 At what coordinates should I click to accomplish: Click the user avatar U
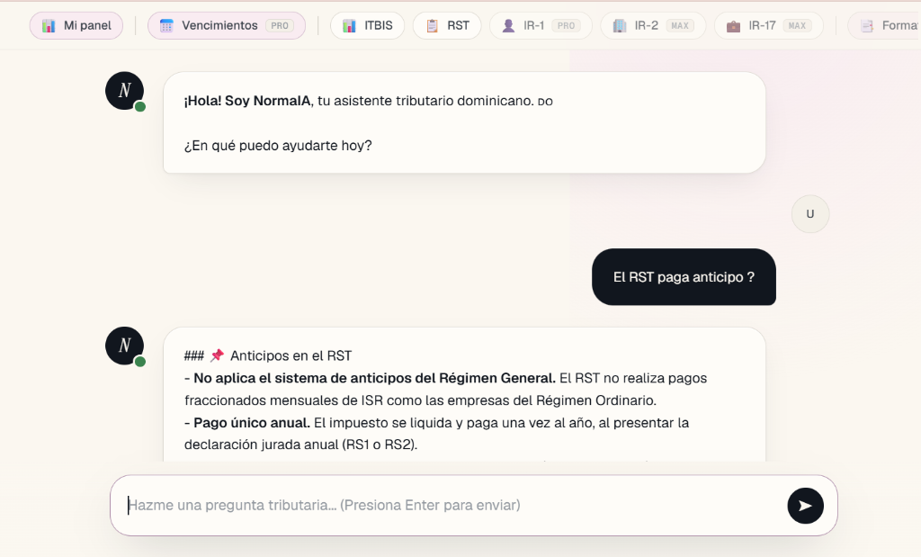coord(810,214)
